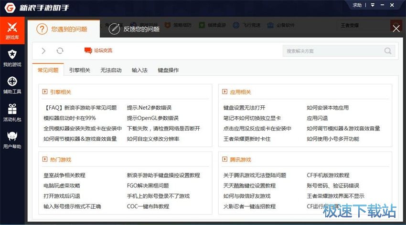
Task: Open 电脑玩虚荣攻略
Action: tap(62, 185)
